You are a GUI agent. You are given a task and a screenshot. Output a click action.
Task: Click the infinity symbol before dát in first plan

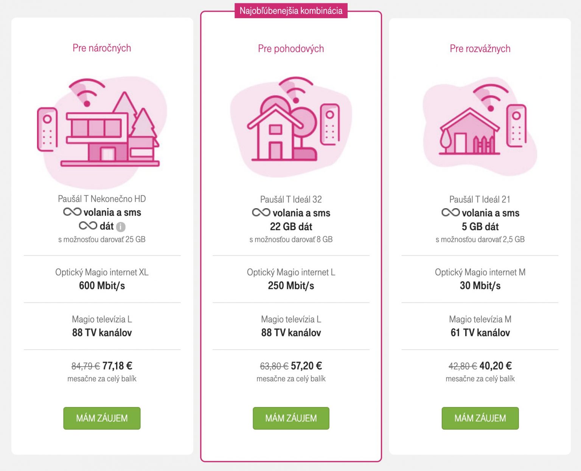(88, 226)
